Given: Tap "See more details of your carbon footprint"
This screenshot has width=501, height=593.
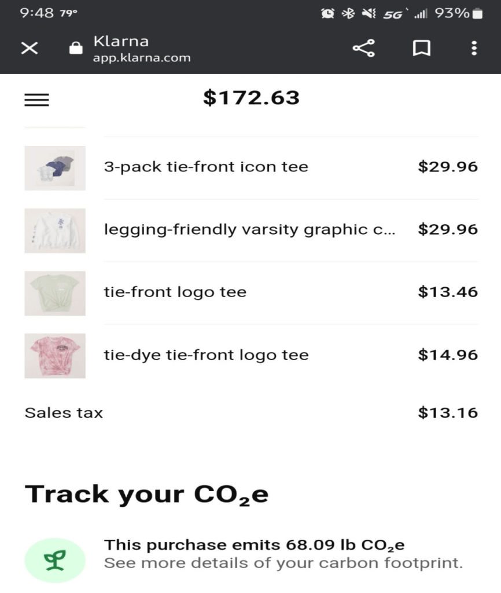Looking at the screenshot, I should (x=283, y=563).
